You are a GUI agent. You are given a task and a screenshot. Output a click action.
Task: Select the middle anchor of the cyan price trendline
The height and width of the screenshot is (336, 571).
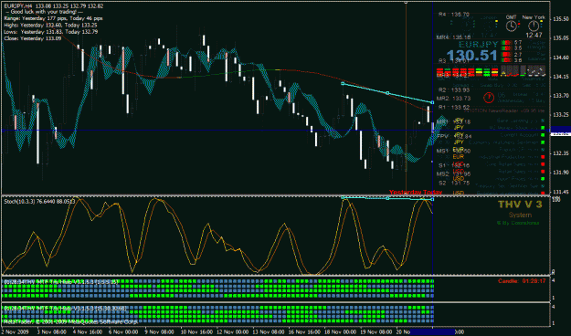click(387, 93)
